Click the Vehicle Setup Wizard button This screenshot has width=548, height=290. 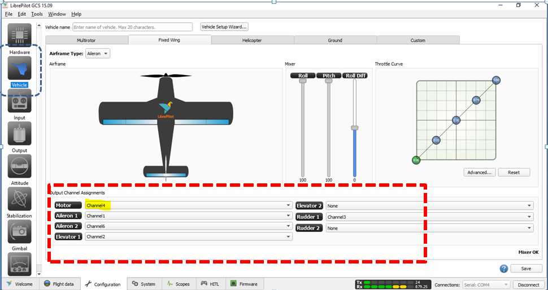click(x=224, y=27)
